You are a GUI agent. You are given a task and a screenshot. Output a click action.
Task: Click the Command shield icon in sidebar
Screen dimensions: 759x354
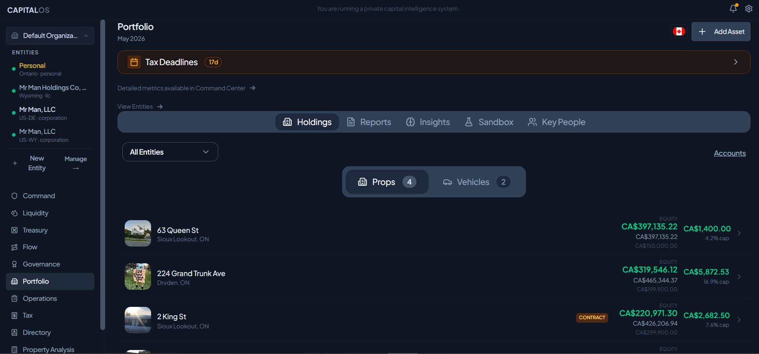(14, 196)
